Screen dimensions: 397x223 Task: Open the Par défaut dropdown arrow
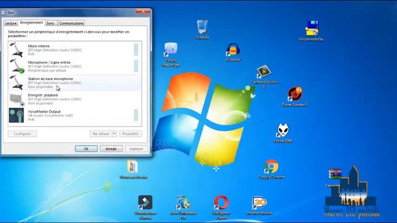pos(114,134)
